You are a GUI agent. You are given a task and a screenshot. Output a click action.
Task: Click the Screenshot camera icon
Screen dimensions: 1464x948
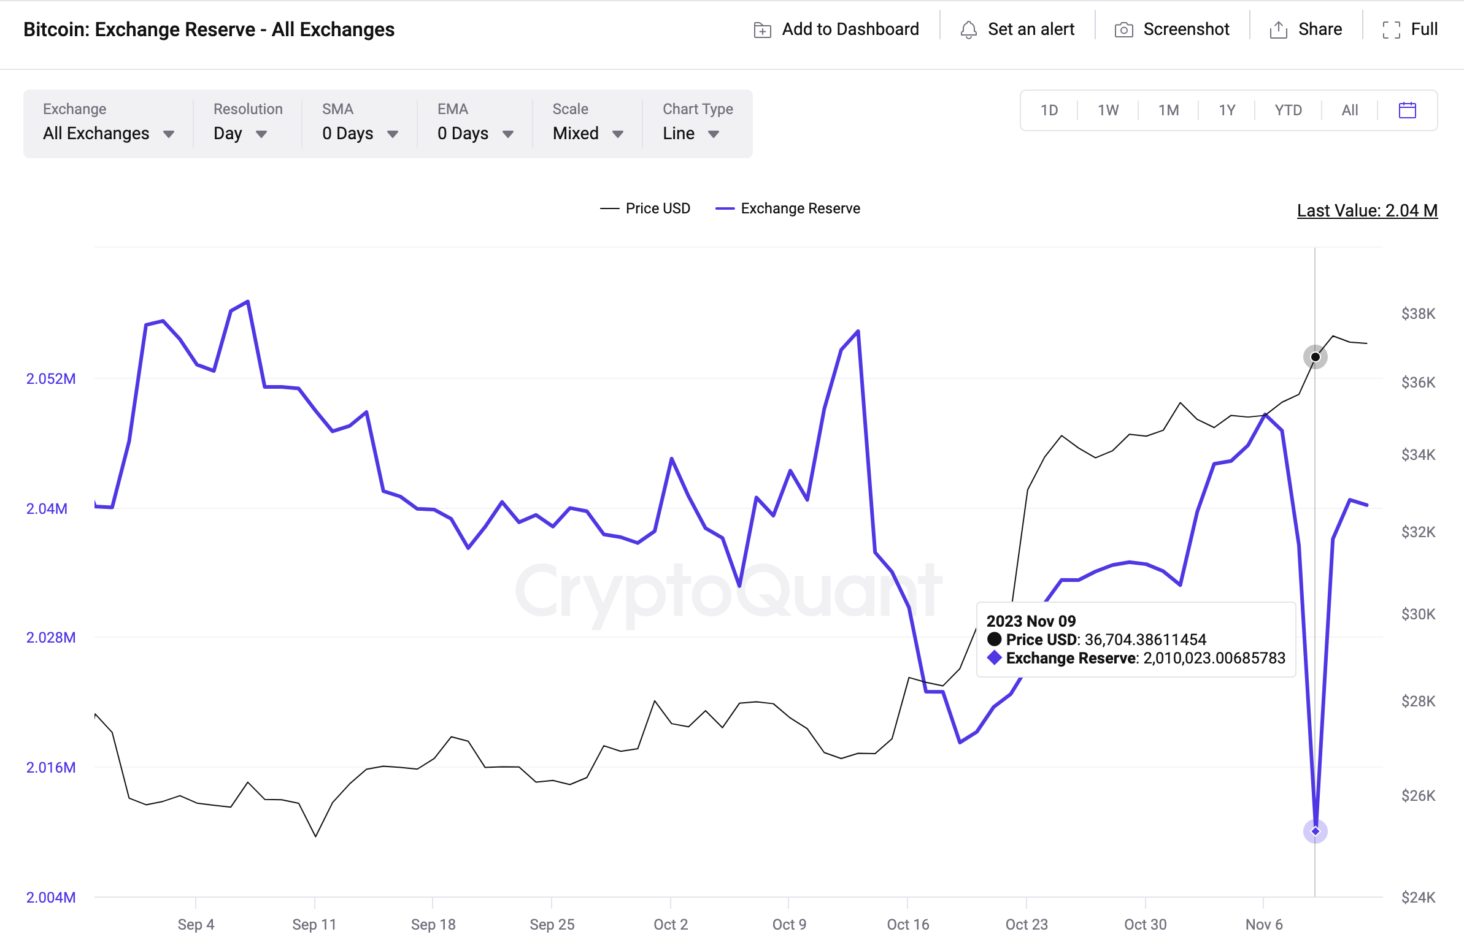[x=1123, y=29]
